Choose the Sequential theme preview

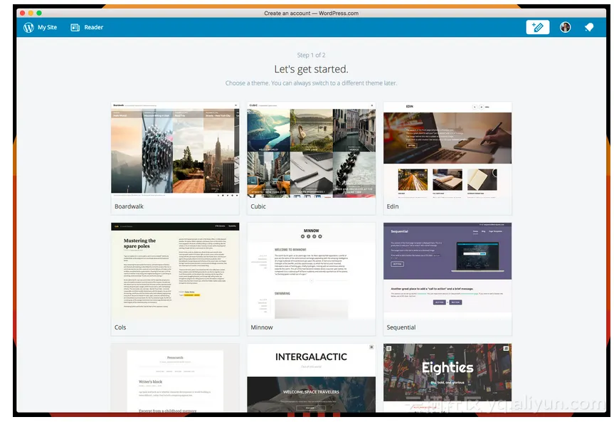[x=447, y=270]
